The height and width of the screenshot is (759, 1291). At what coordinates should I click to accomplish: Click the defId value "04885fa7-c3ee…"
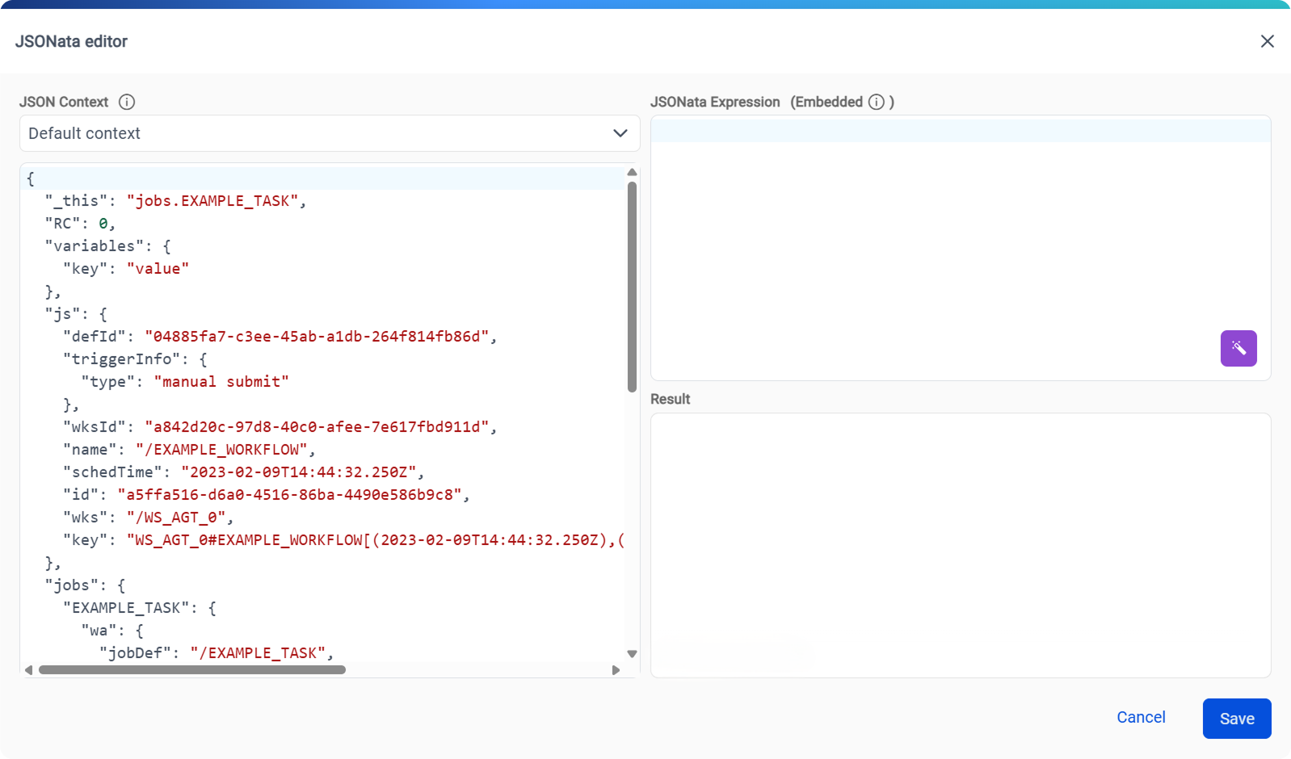coord(317,337)
